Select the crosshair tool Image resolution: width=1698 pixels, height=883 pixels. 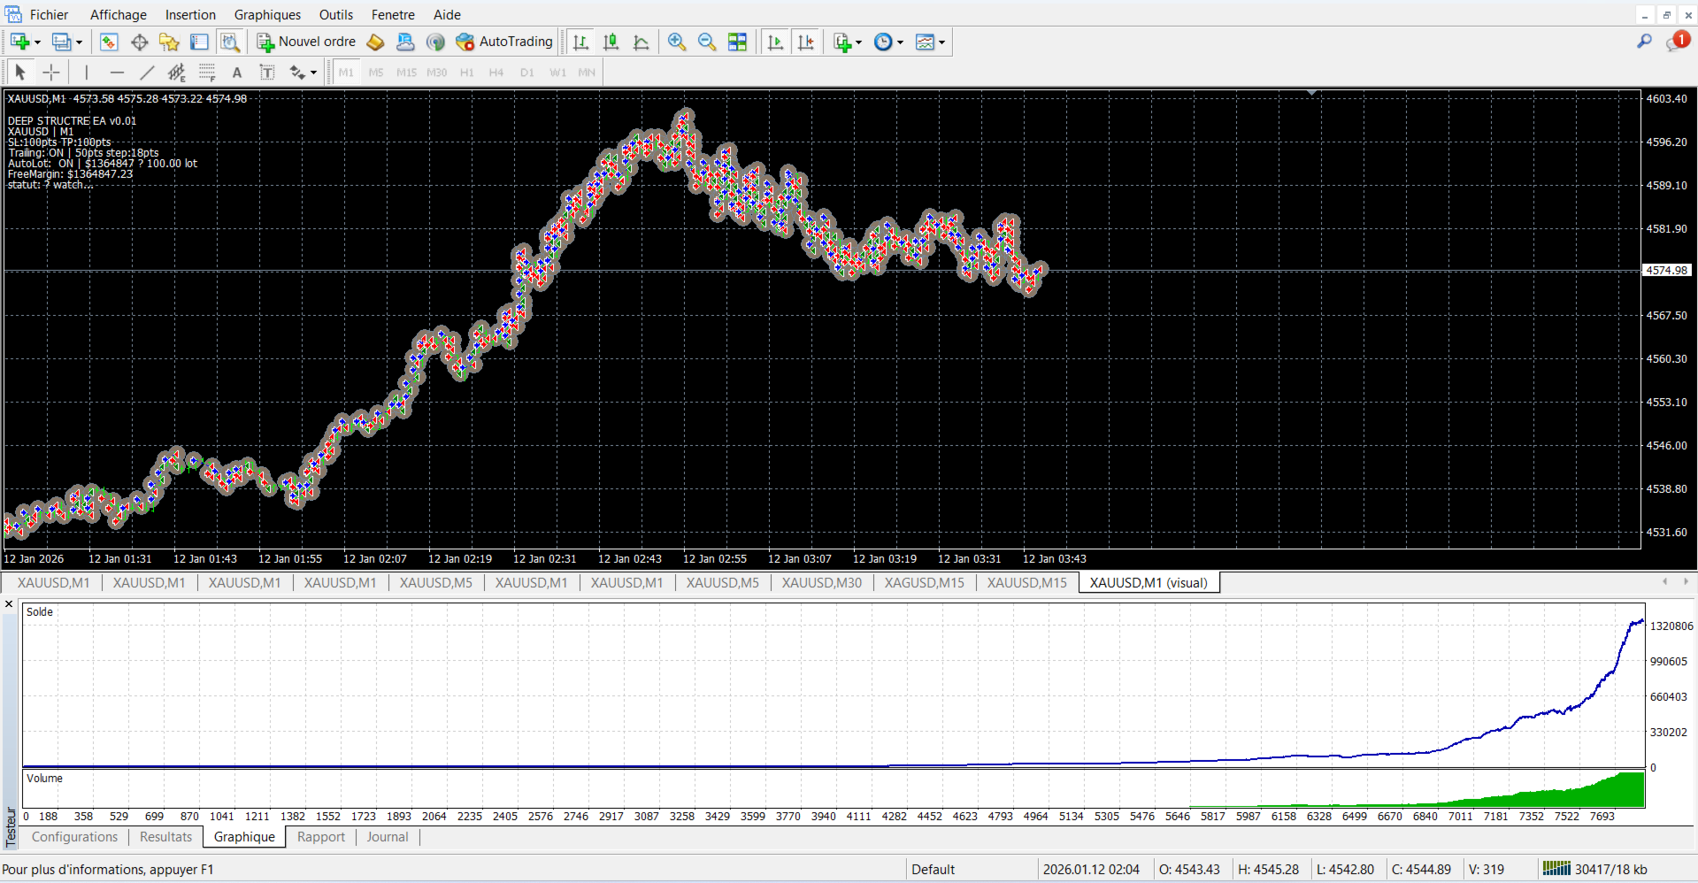[51, 73]
